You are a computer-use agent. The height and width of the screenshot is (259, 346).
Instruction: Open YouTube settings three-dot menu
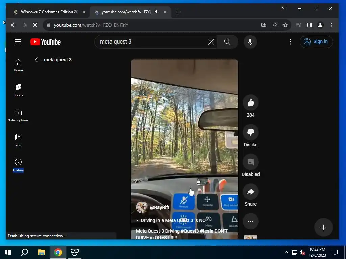290,42
